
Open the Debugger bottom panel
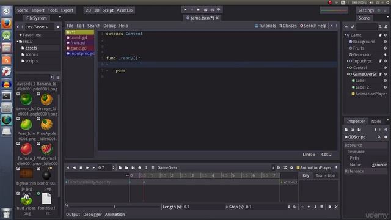pos(92,215)
